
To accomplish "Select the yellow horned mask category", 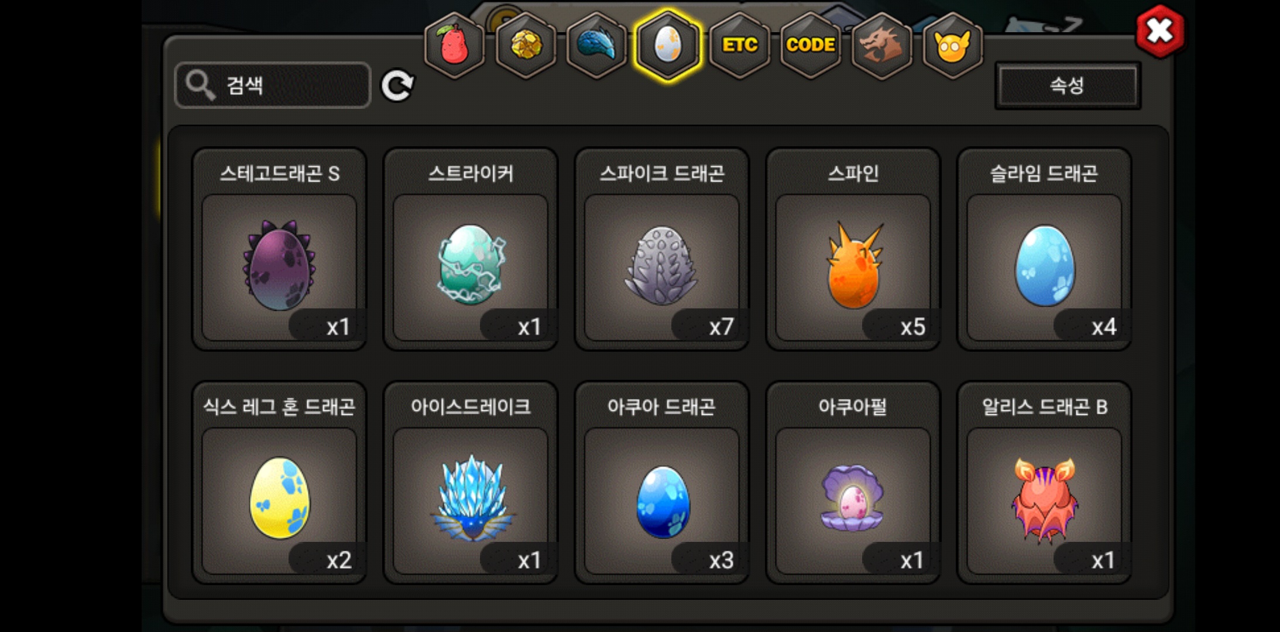I will pos(953,46).
